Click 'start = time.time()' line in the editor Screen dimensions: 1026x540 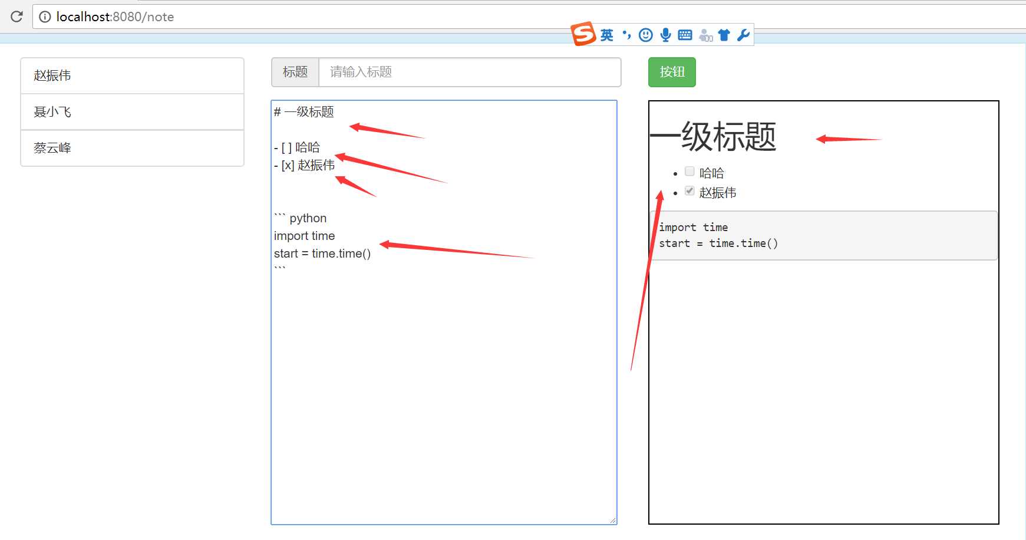tap(322, 253)
